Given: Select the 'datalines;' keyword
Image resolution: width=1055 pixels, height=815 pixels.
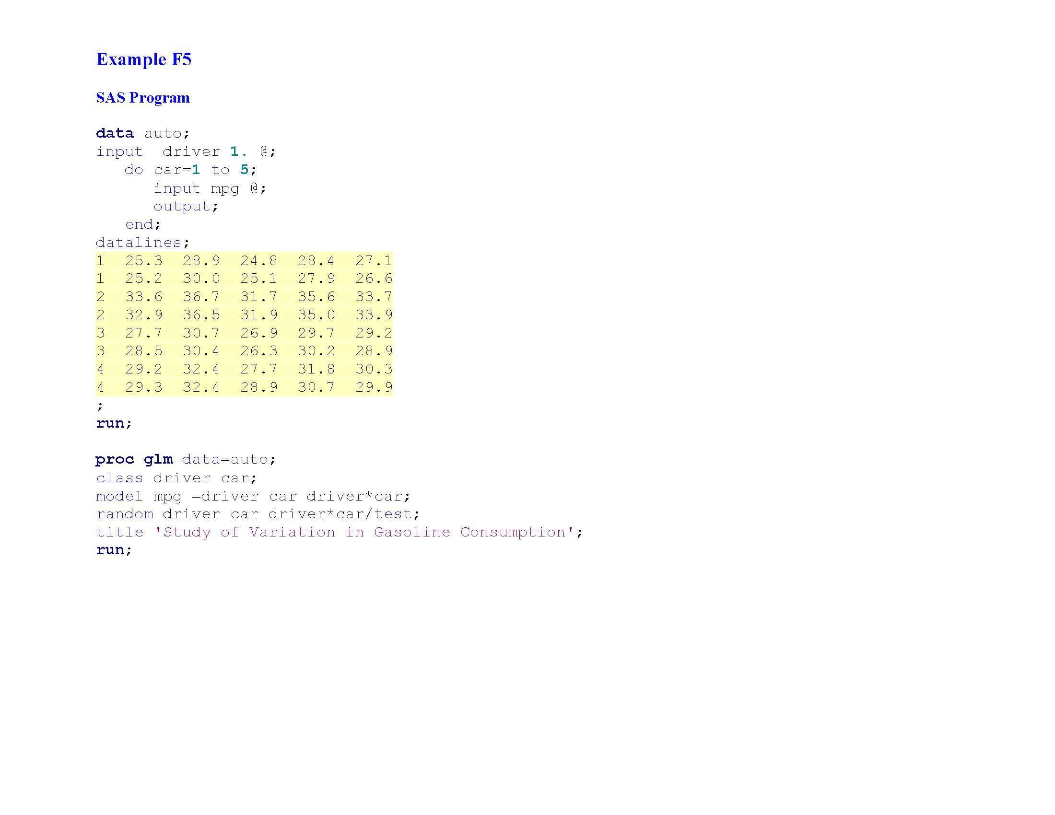Looking at the screenshot, I should (x=142, y=242).
